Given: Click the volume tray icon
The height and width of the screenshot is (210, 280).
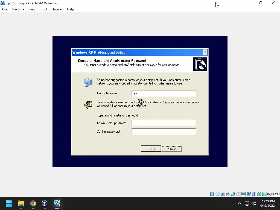Looking at the screenshot, I should (x=254, y=203).
